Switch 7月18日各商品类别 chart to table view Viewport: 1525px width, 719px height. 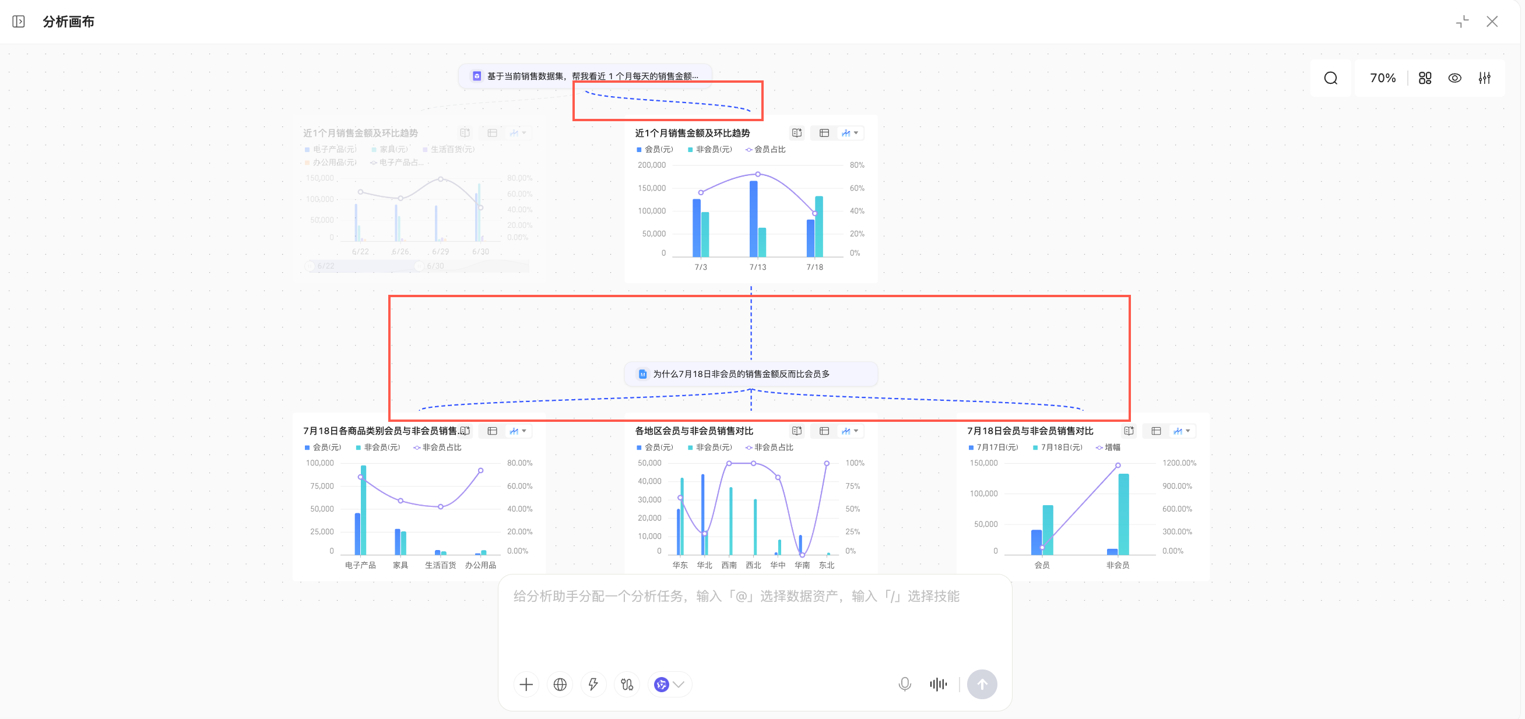(492, 431)
